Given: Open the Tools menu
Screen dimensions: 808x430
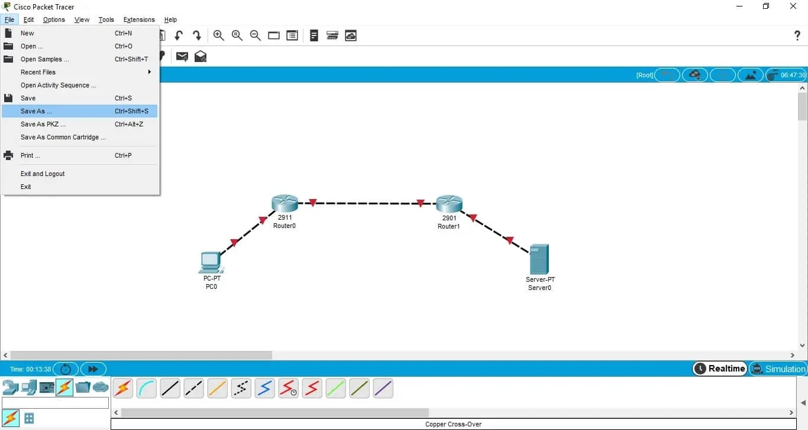Looking at the screenshot, I should [x=106, y=19].
